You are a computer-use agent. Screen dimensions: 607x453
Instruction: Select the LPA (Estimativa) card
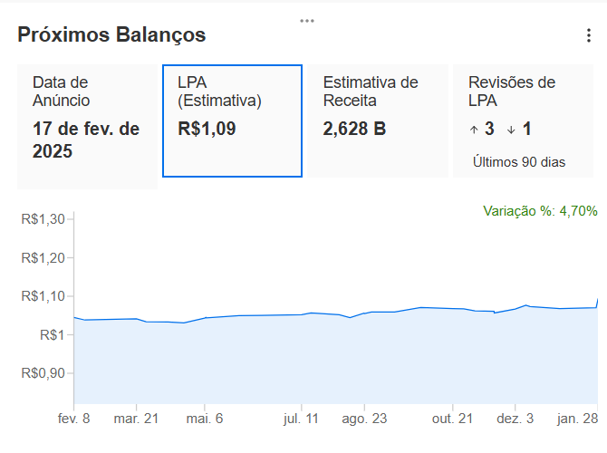coord(232,120)
